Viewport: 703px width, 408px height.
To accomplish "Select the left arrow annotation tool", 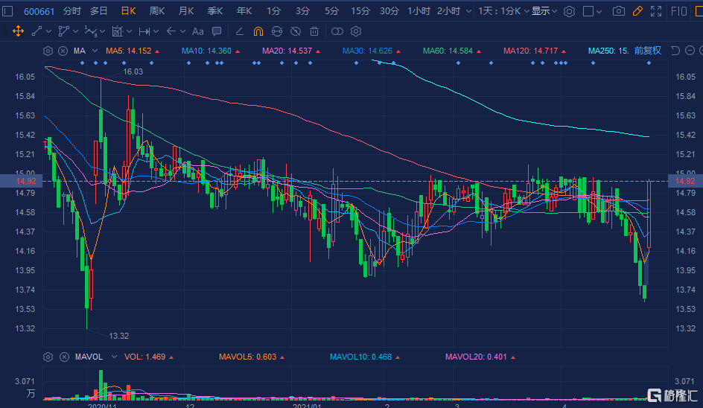I will coord(171,31).
